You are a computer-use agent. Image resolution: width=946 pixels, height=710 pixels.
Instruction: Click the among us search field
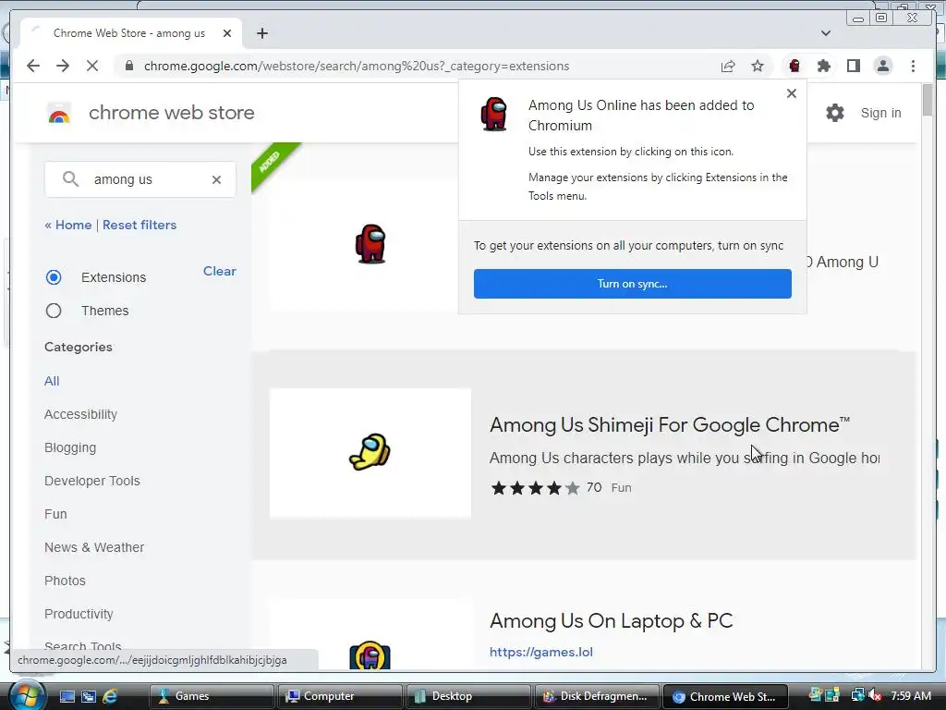point(140,179)
